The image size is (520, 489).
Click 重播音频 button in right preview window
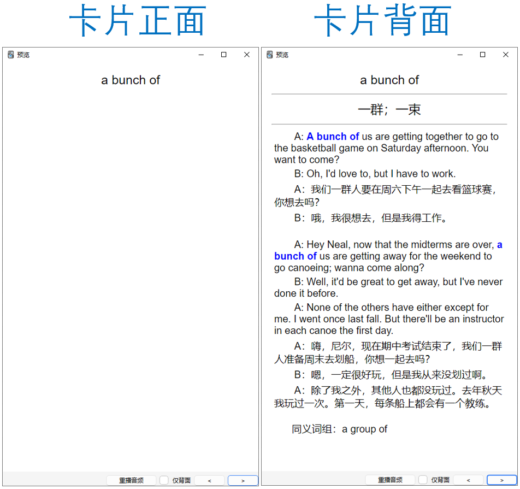pyautogui.click(x=390, y=480)
